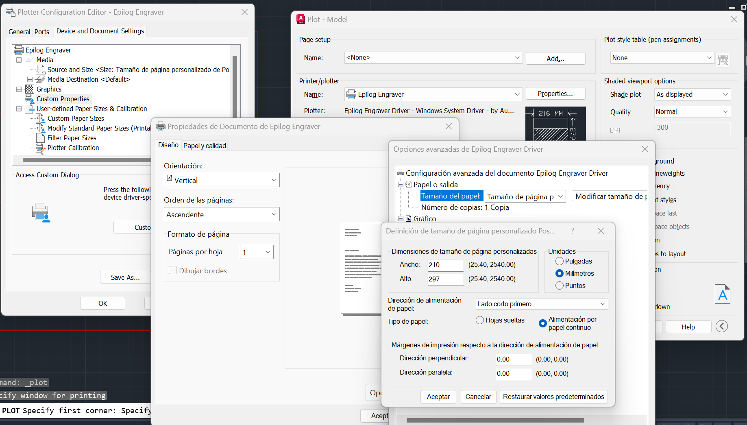The height and width of the screenshot is (425, 747).
Task: Click the Filter Paper Sizes icon
Action: point(41,138)
